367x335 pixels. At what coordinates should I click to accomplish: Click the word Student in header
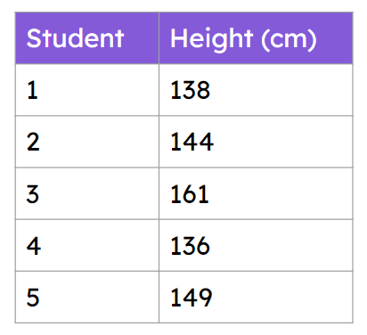[x=75, y=38]
